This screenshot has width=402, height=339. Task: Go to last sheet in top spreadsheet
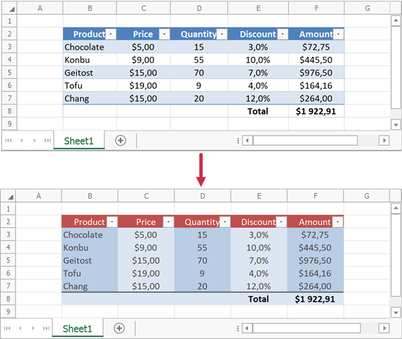[47, 140]
